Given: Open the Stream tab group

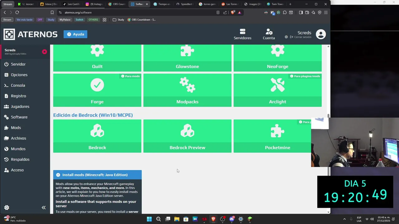Looking at the screenshot, I should (x=8, y=4).
